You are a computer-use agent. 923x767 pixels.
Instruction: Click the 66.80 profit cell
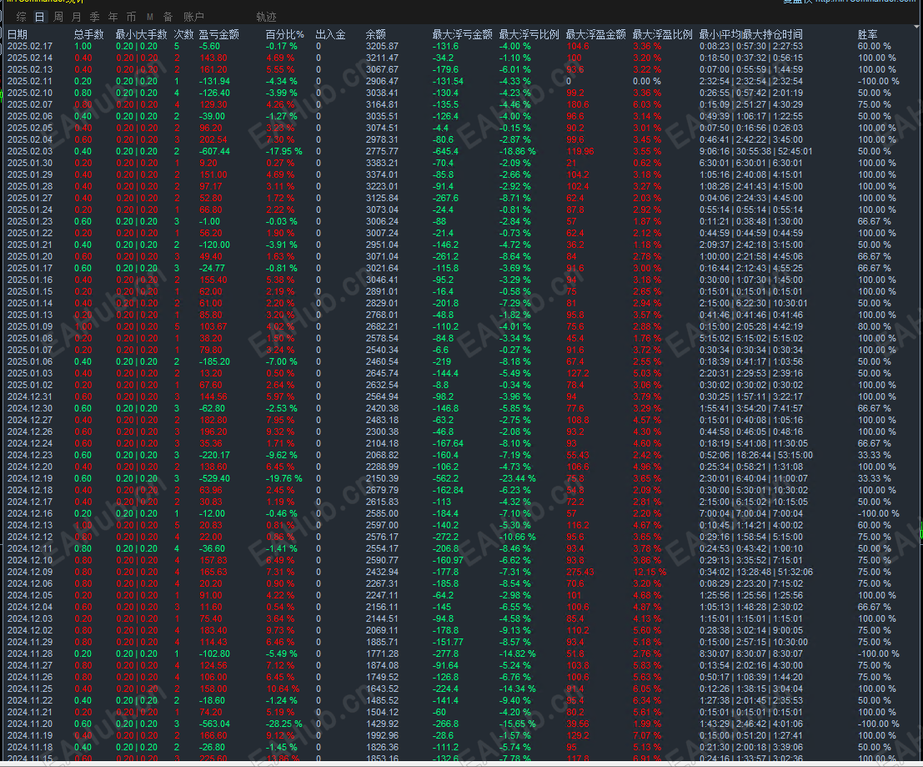[210, 209]
